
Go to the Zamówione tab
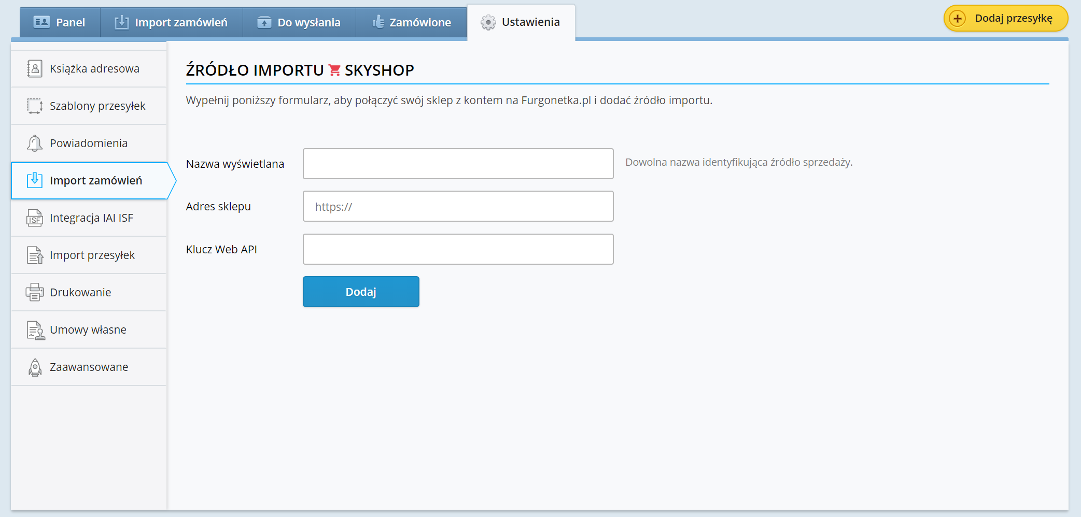click(412, 22)
